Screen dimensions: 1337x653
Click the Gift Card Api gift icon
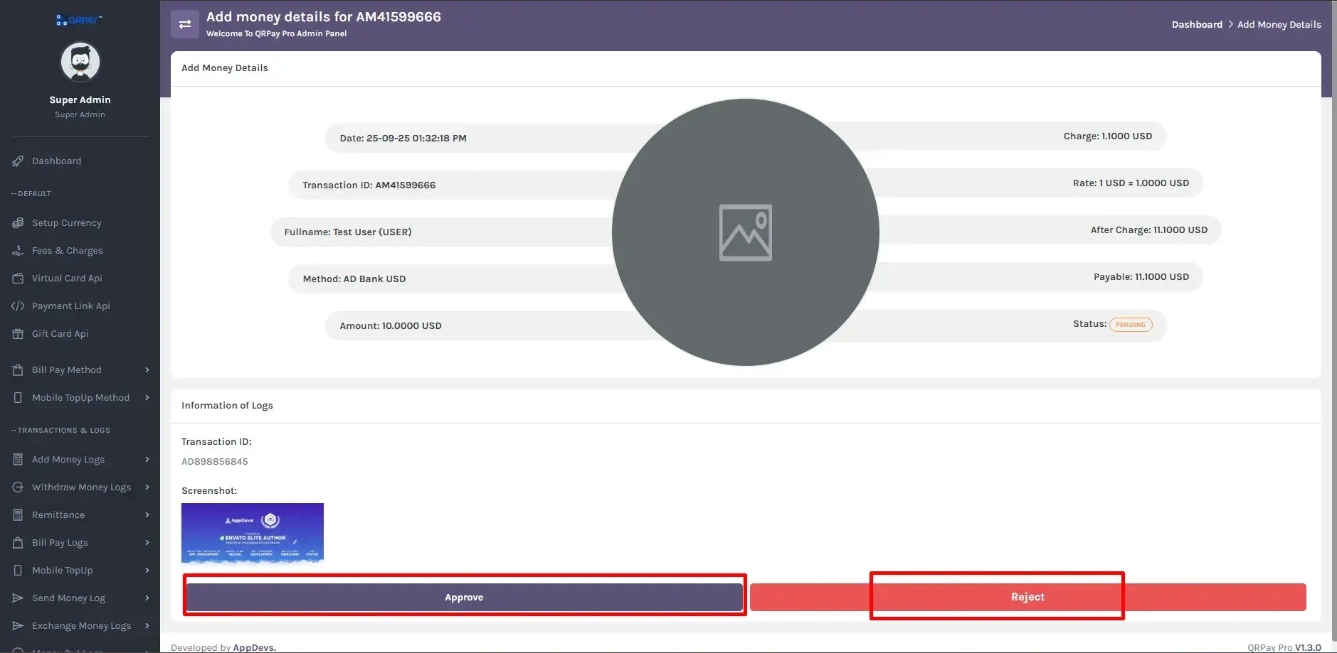(18, 334)
